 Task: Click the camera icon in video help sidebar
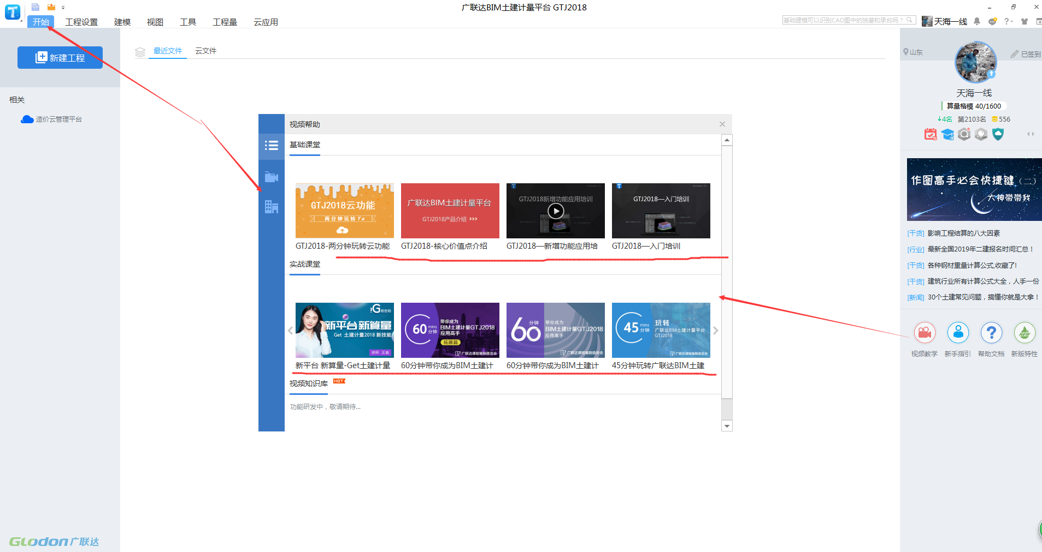[272, 177]
